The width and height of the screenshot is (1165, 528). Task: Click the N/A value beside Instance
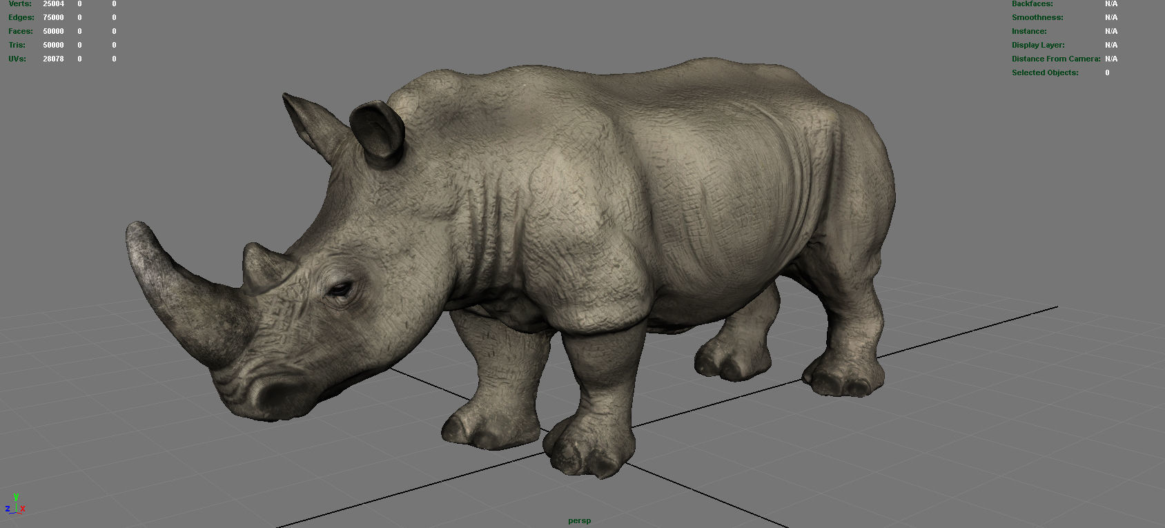tap(1111, 31)
